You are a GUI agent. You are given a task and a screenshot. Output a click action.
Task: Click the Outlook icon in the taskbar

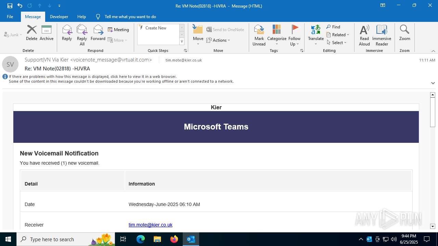coord(191,239)
